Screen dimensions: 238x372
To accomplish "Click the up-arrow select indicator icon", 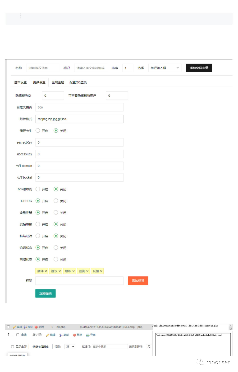I will point(10,335).
